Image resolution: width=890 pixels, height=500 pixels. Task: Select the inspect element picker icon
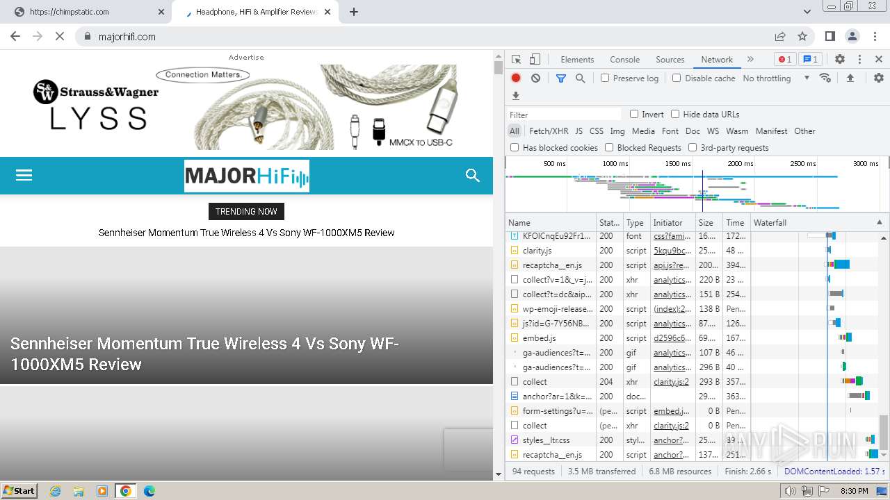tap(516, 60)
